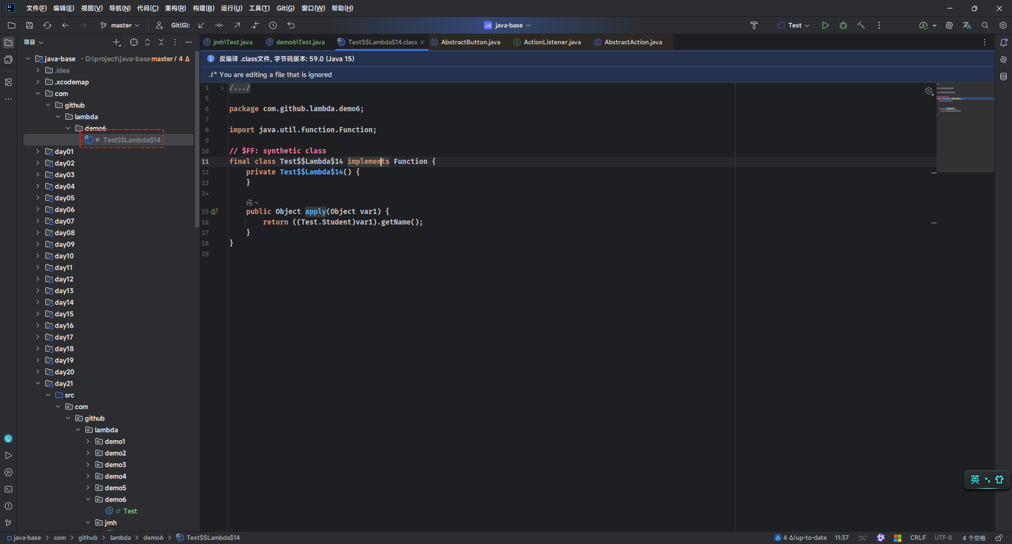Click CRLF line separator in status bar
Viewport: 1012px width, 544px height.
[918, 538]
